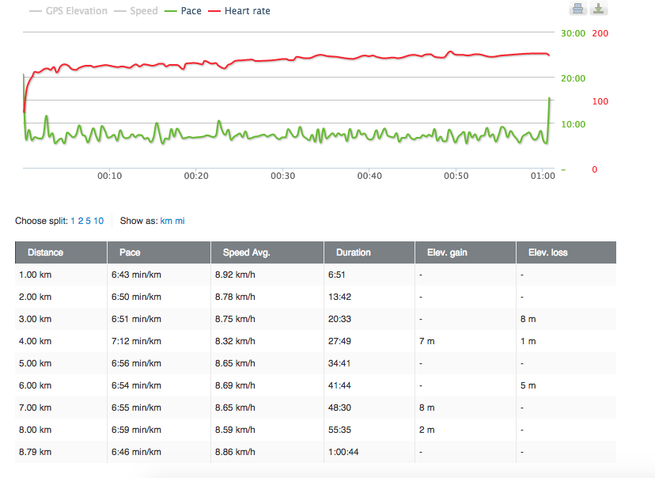Select the 10 split option
655x478 pixels.
point(99,221)
